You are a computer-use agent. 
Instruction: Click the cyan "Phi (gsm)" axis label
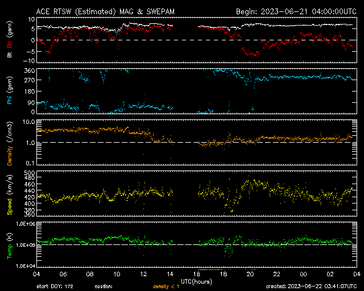pyautogui.click(x=10, y=90)
